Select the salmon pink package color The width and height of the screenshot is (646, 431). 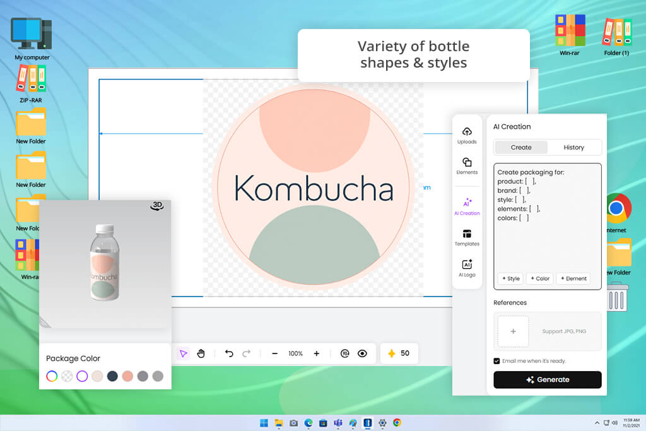pos(127,376)
